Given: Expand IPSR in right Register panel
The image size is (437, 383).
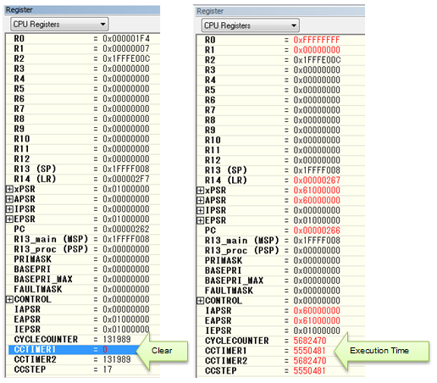Looking at the screenshot, I should click(200, 210).
